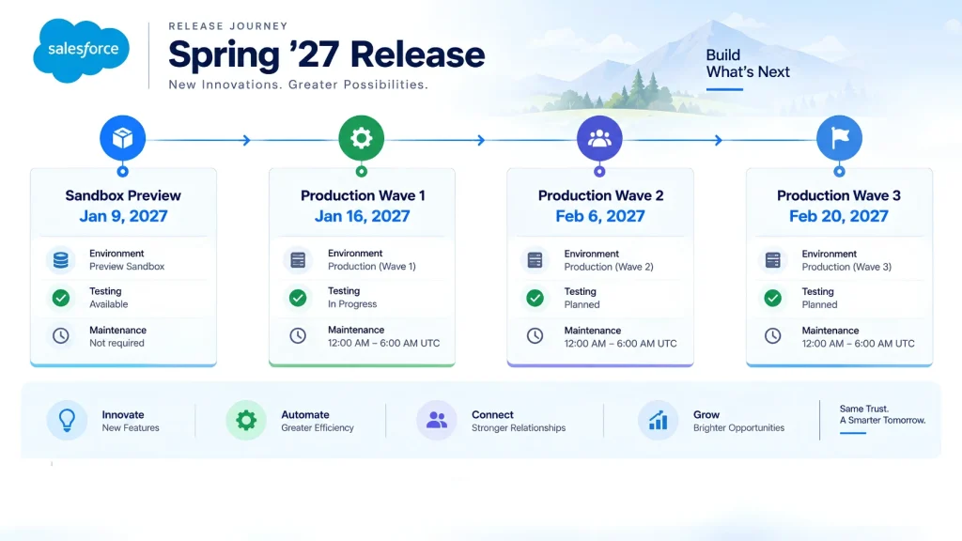The image size is (962, 541).
Task: Click the Testing checkmark in Production Wave 2
Action: pyautogui.click(x=535, y=298)
